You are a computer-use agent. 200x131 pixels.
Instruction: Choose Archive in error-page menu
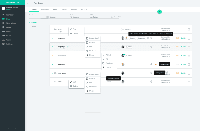93,79
